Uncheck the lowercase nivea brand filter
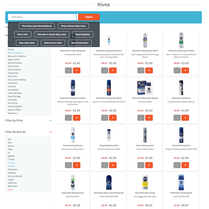Viewport: 209px width, 209px height. coord(11,163)
